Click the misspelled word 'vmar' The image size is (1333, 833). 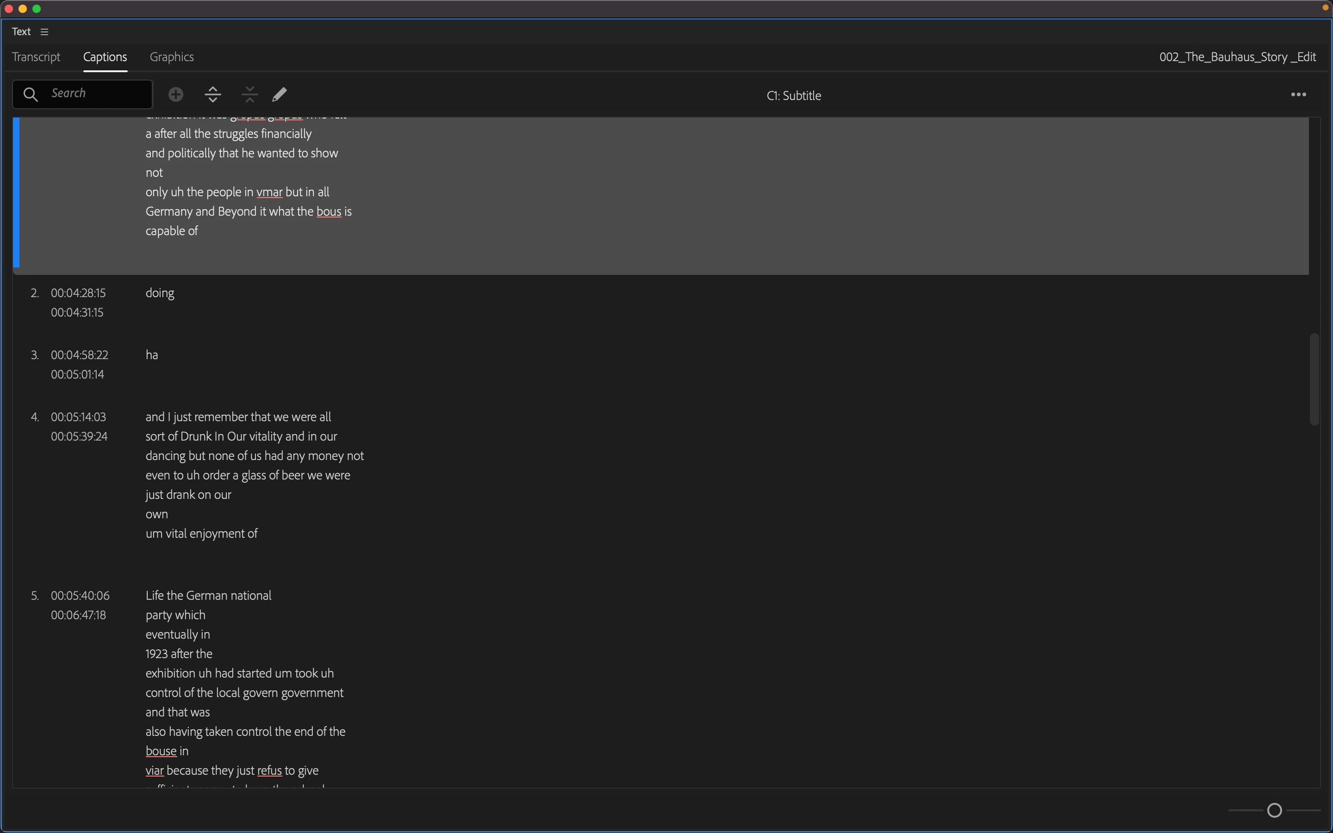coord(269,192)
